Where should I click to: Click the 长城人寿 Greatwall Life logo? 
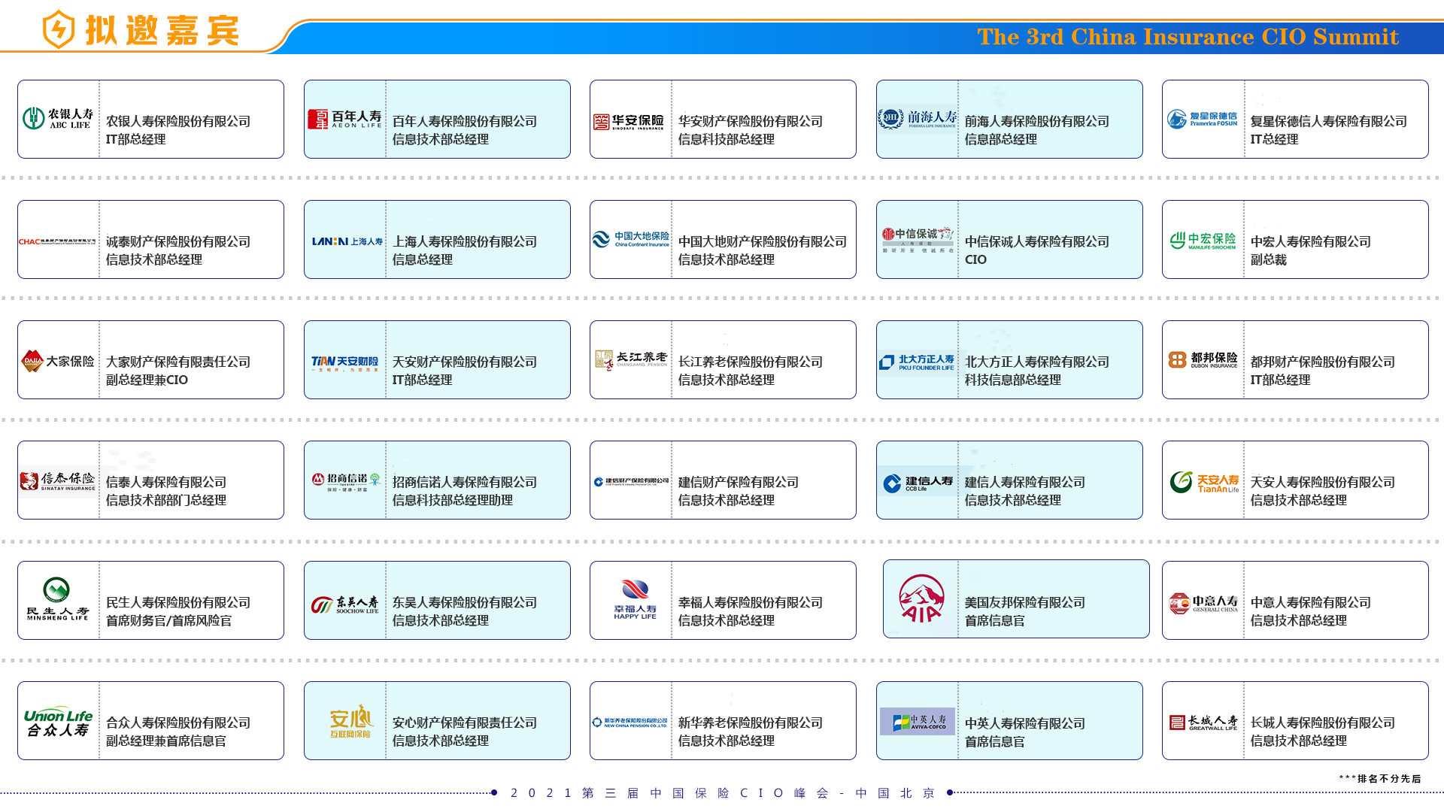tap(1203, 723)
